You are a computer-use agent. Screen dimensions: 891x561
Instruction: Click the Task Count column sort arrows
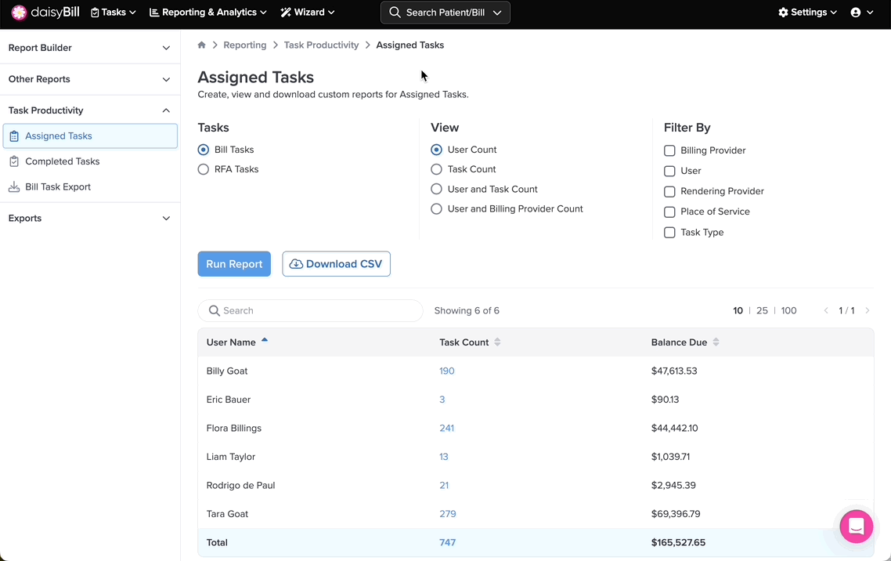coord(497,342)
